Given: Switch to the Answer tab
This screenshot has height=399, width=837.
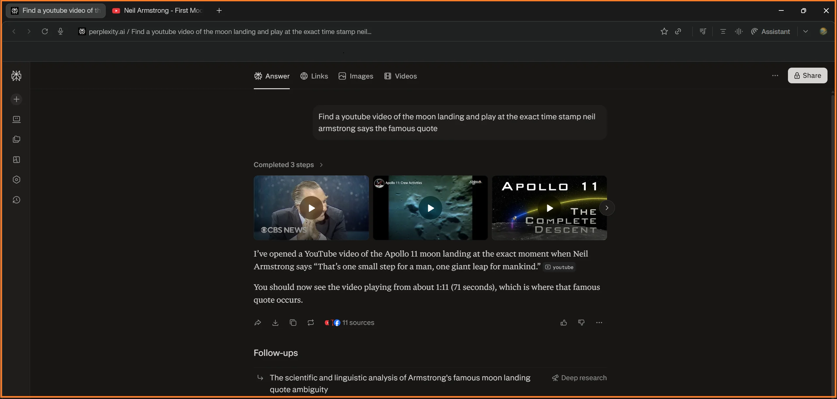Looking at the screenshot, I should [x=272, y=76].
